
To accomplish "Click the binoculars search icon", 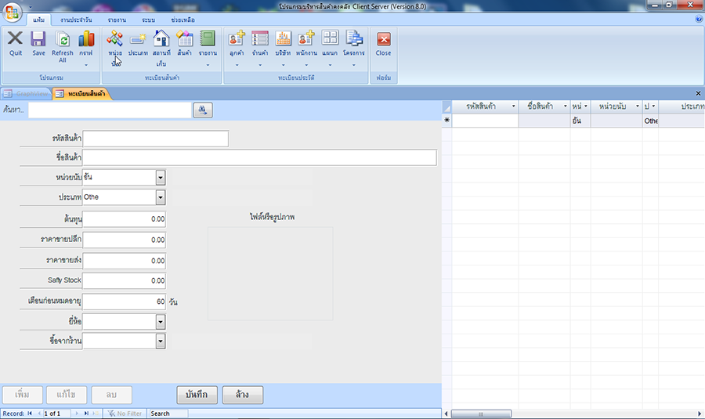I will pos(202,110).
